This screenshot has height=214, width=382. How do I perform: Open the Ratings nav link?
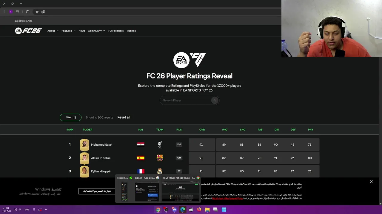pos(131,31)
